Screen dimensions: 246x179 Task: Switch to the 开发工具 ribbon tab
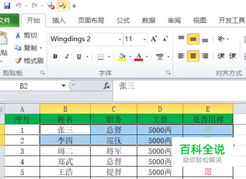(x=232, y=21)
